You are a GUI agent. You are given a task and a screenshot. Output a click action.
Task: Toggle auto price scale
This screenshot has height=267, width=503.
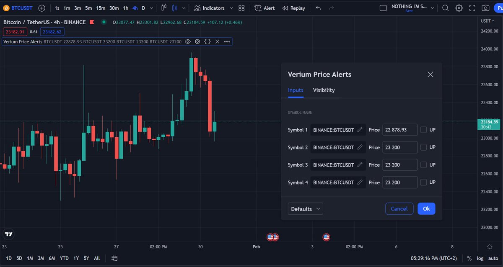point(493,258)
